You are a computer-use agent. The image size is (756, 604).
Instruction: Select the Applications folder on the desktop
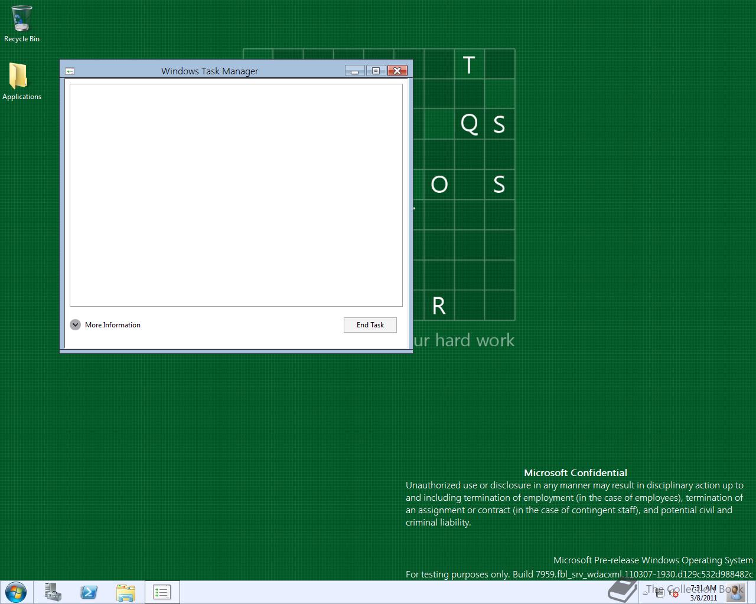click(22, 81)
